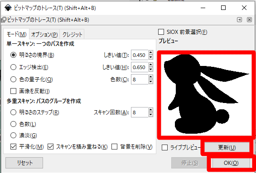256x173 pixels.
Task: Decrease しきい値(T) with down arrow
Action: [x=151, y=57]
